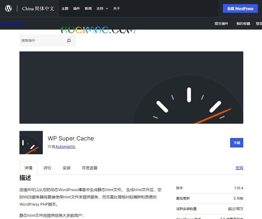Click the 获取 WordPress button
This screenshot has width=262, height=219.
tap(240, 9)
